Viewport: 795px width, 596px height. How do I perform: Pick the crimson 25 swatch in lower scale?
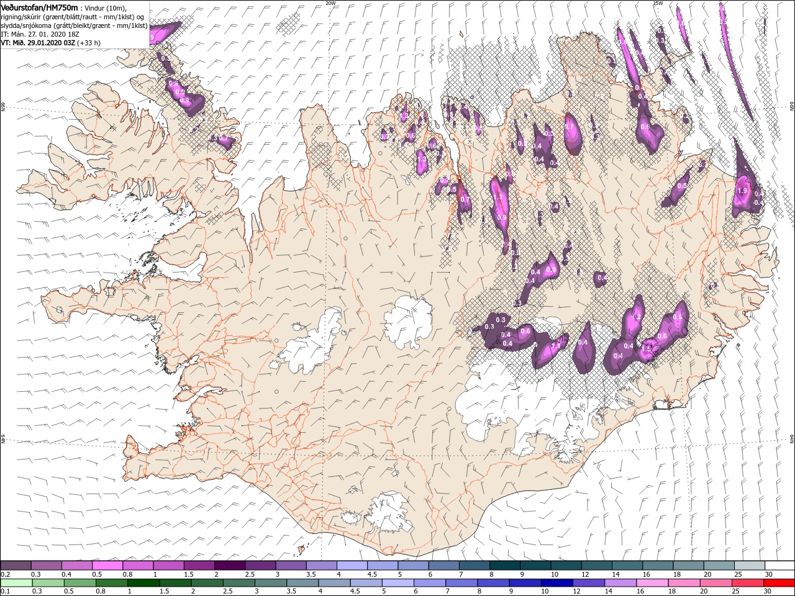coord(747,583)
